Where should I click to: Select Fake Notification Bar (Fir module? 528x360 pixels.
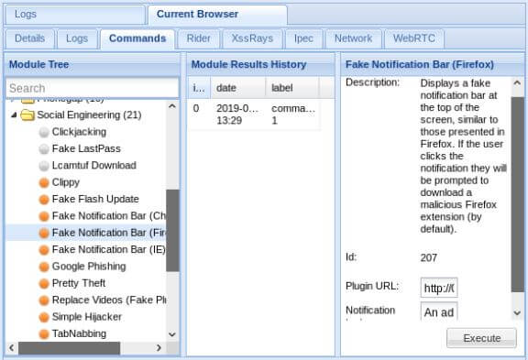coord(108,233)
